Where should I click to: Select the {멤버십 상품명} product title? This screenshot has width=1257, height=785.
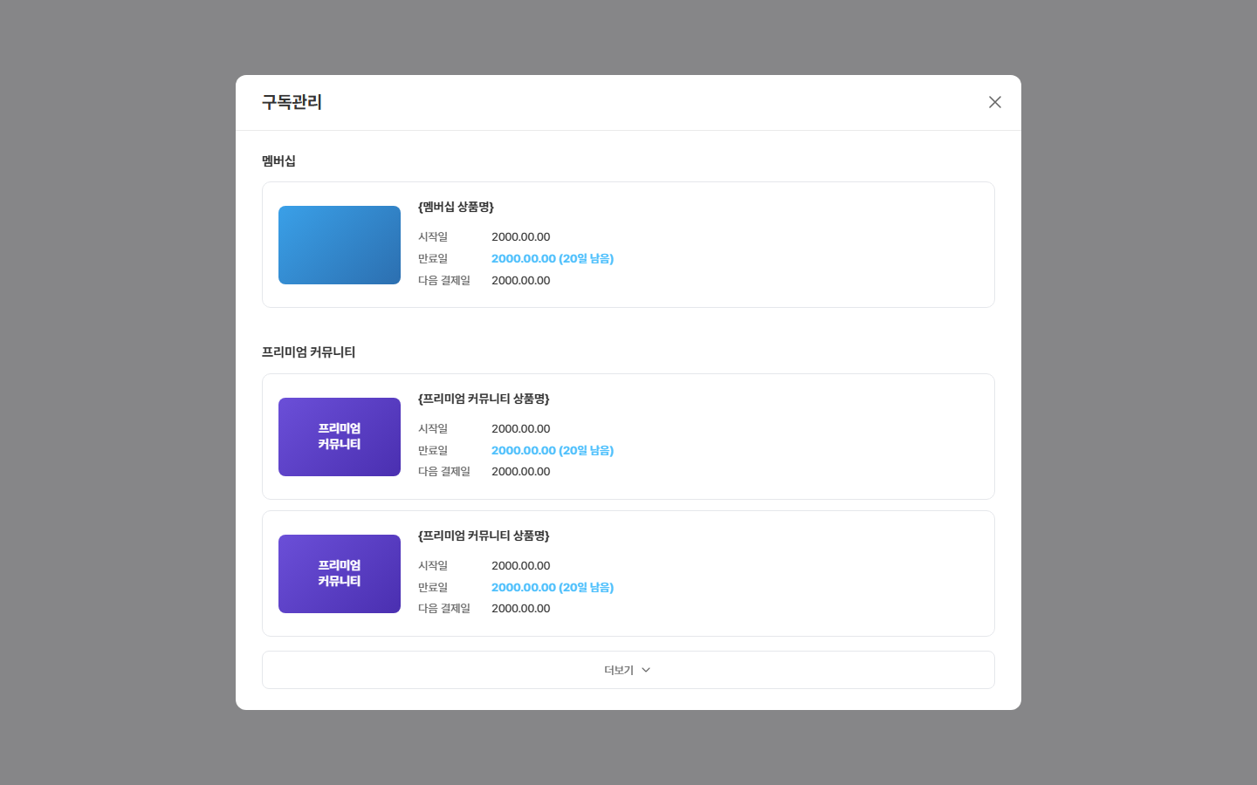tap(456, 207)
